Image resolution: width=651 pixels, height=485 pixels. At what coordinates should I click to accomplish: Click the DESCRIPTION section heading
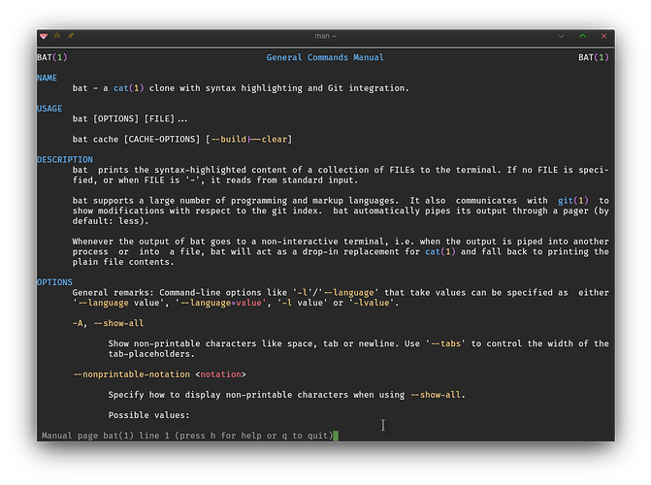pyautogui.click(x=65, y=159)
